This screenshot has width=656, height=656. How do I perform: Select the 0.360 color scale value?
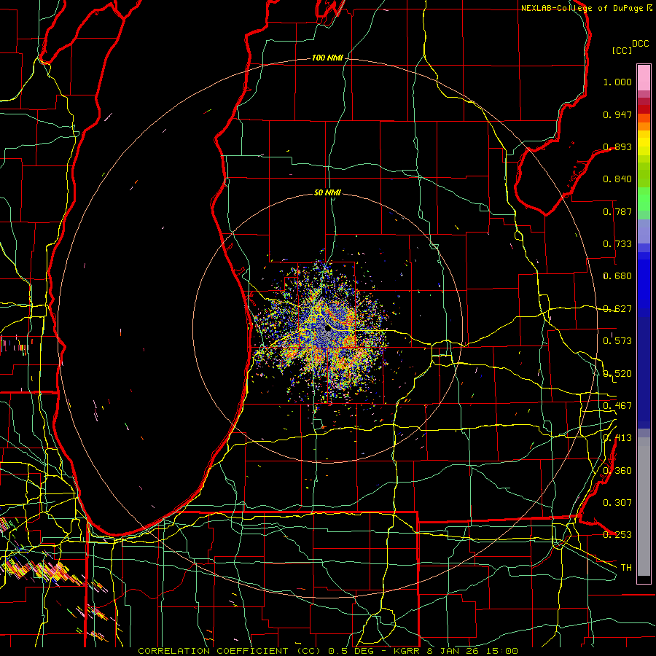click(617, 471)
